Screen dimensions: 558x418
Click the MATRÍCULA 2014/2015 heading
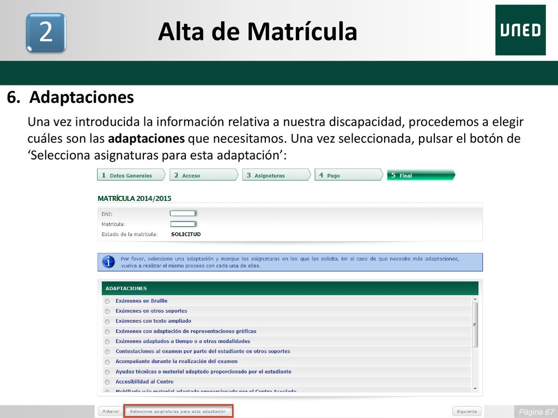135,198
